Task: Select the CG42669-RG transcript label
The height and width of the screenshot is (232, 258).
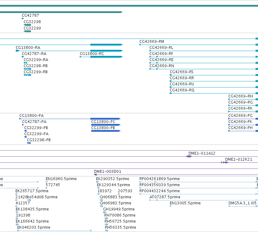Action: point(240,102)
